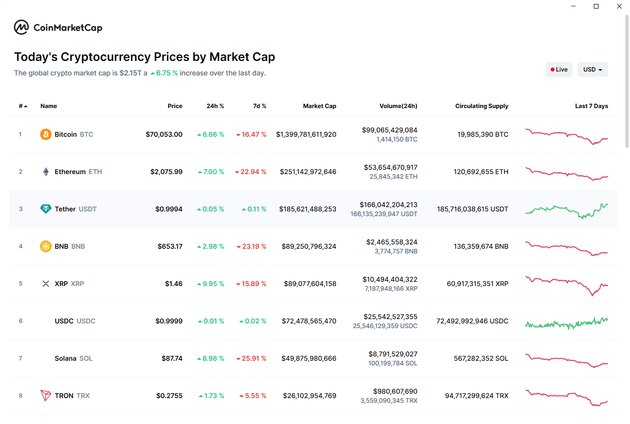
Task: Click the vertical scrollbar thumb
Action: pyautogui.click(x=627, y=81)
